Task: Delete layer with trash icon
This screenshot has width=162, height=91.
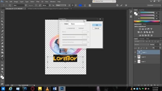Action: tap(158, 85)
